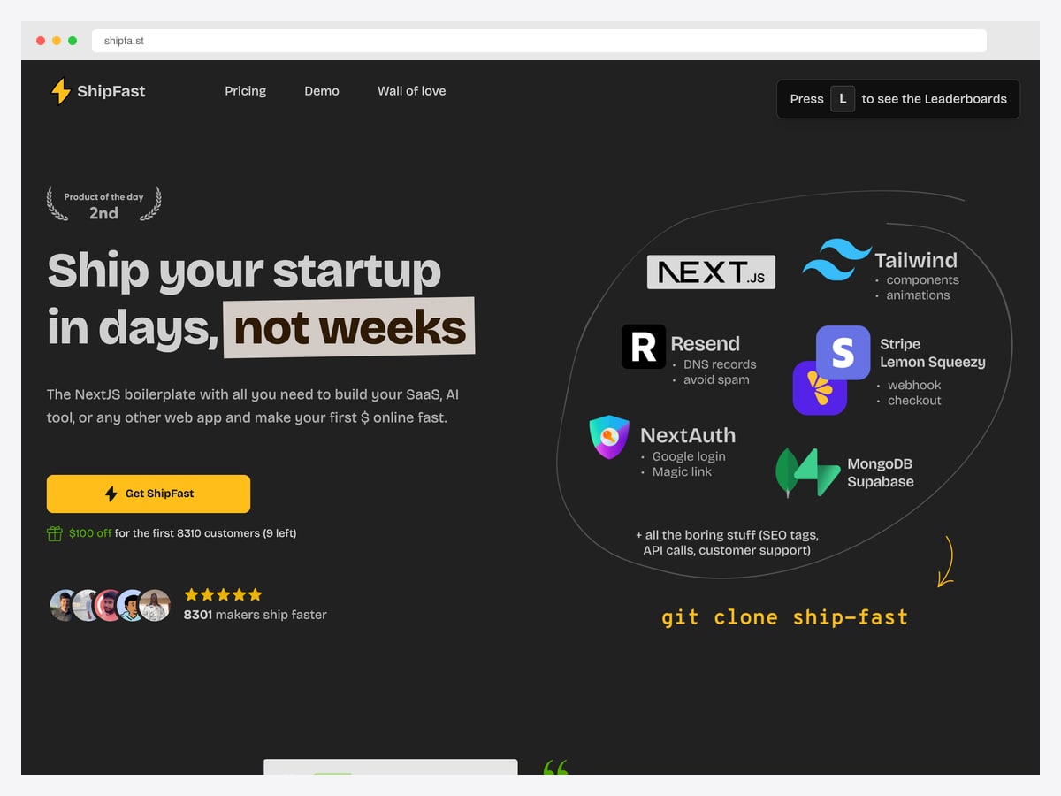
Task: Click the first maker avatar
Action: click(64, 605)
